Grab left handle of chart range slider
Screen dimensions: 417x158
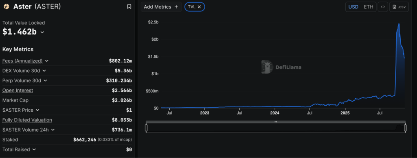(x=146, y=128)
